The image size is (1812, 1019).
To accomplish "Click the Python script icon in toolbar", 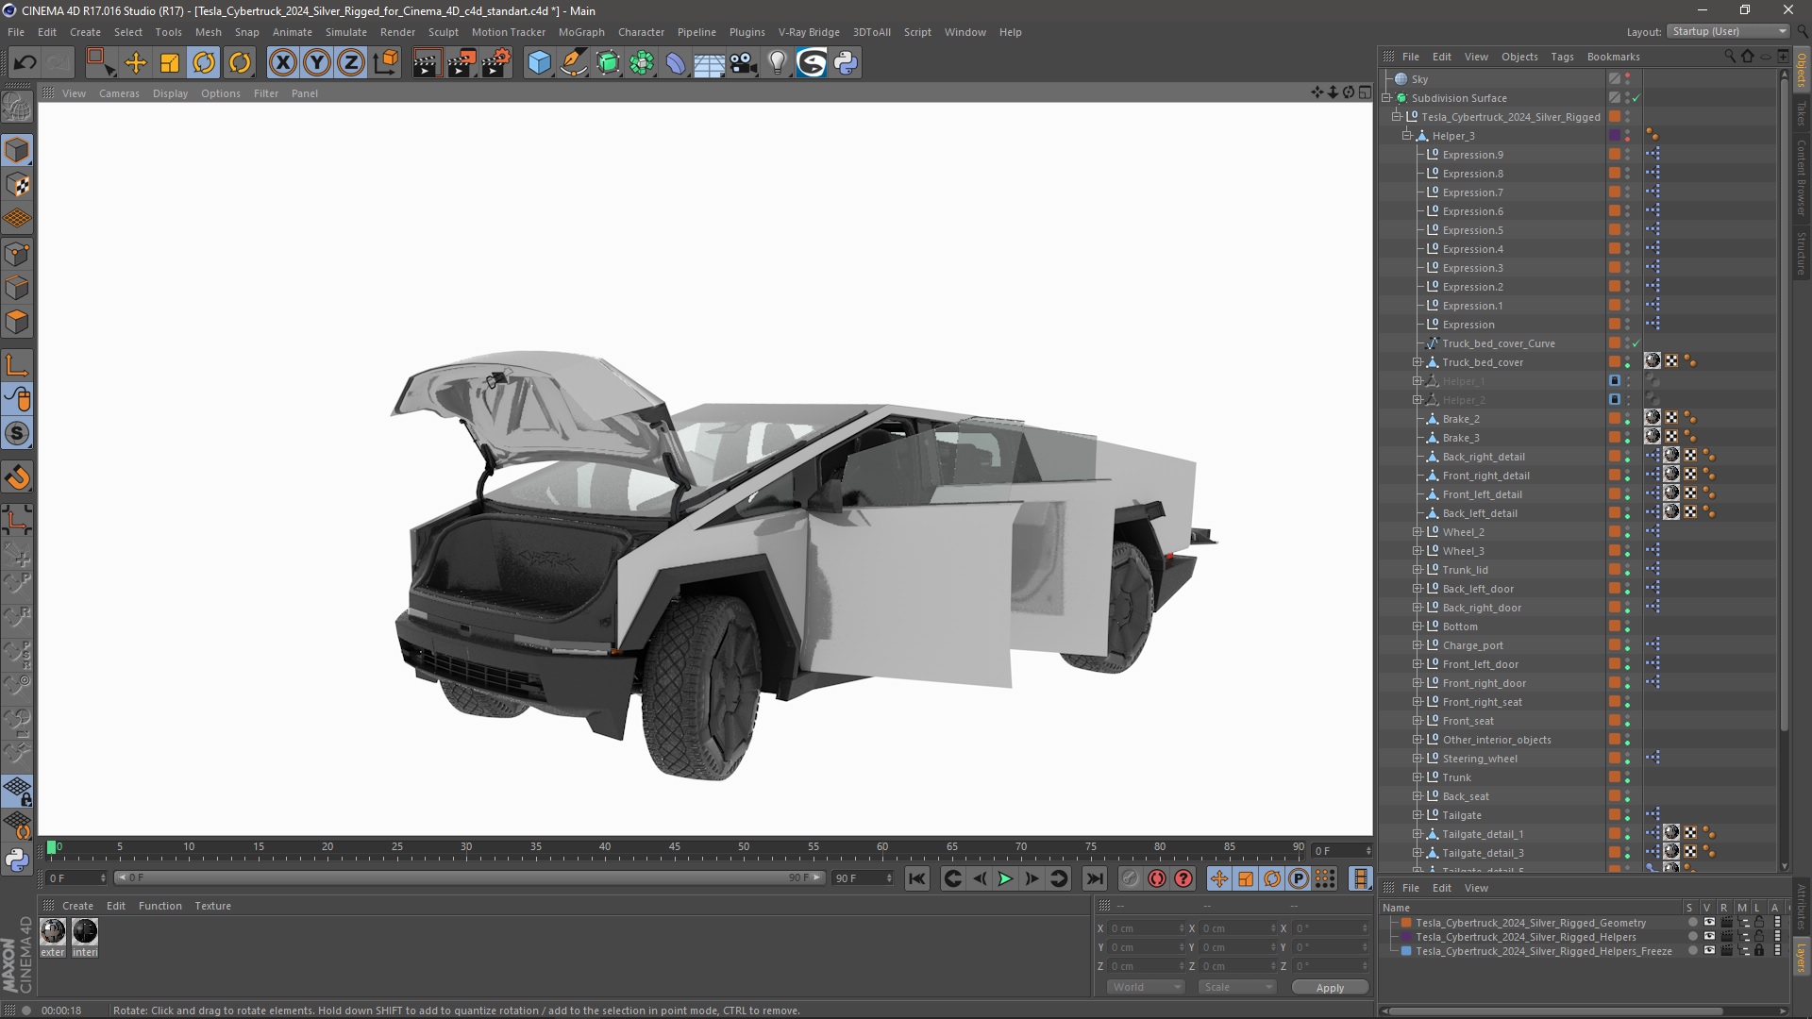I will [x=846, y=63].
